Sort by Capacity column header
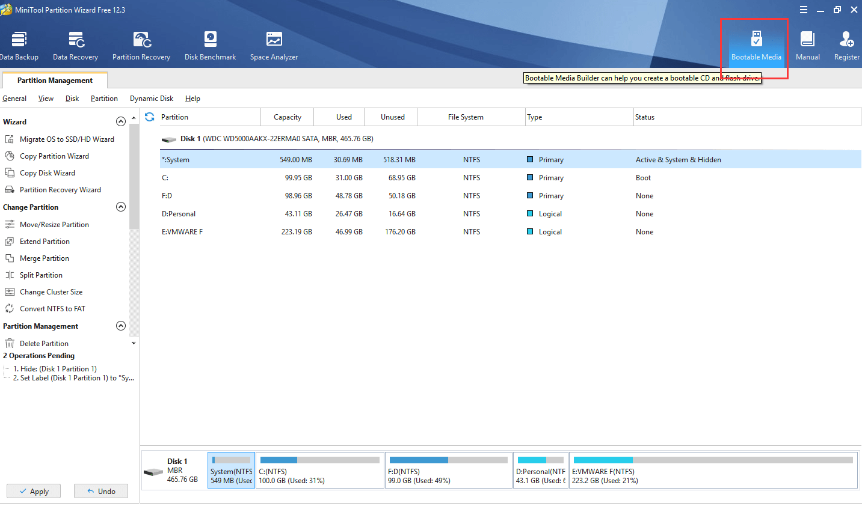The height and width of the screenshot is (515, 862). (x=287, y=117)
